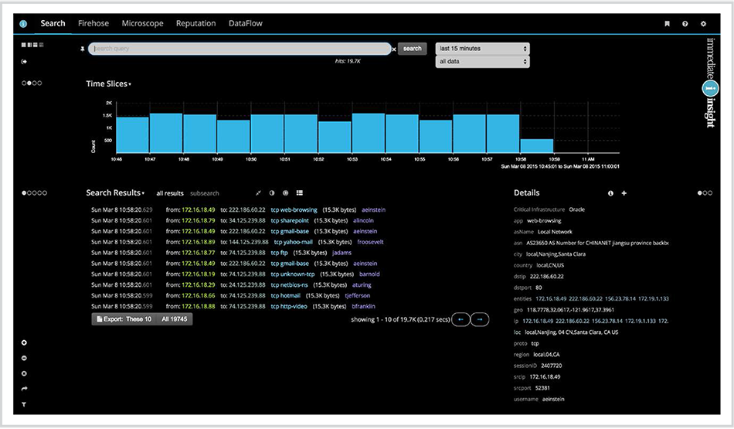Click the search button
Screen dimensions: 734x429
[412, 48]
